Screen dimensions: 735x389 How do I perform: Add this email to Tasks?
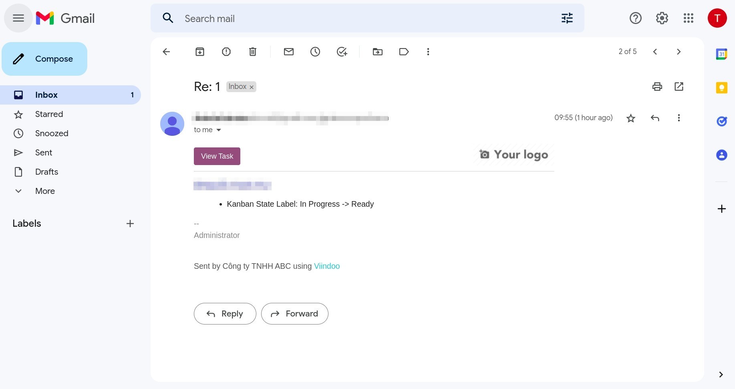tap(342, 52)
